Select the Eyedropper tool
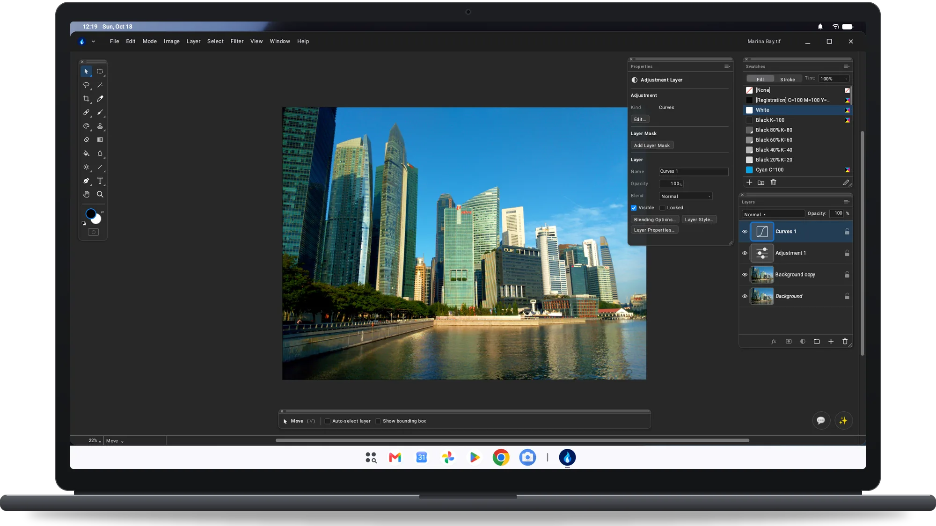936x526 pixels. (100, 99)
